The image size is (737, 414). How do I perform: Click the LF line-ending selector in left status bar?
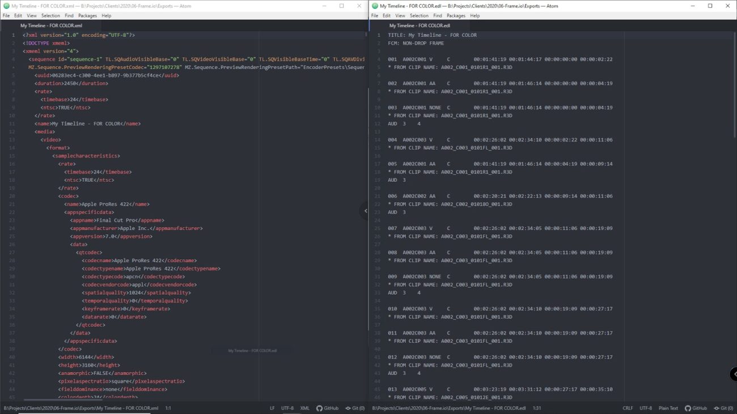[272, 408]
